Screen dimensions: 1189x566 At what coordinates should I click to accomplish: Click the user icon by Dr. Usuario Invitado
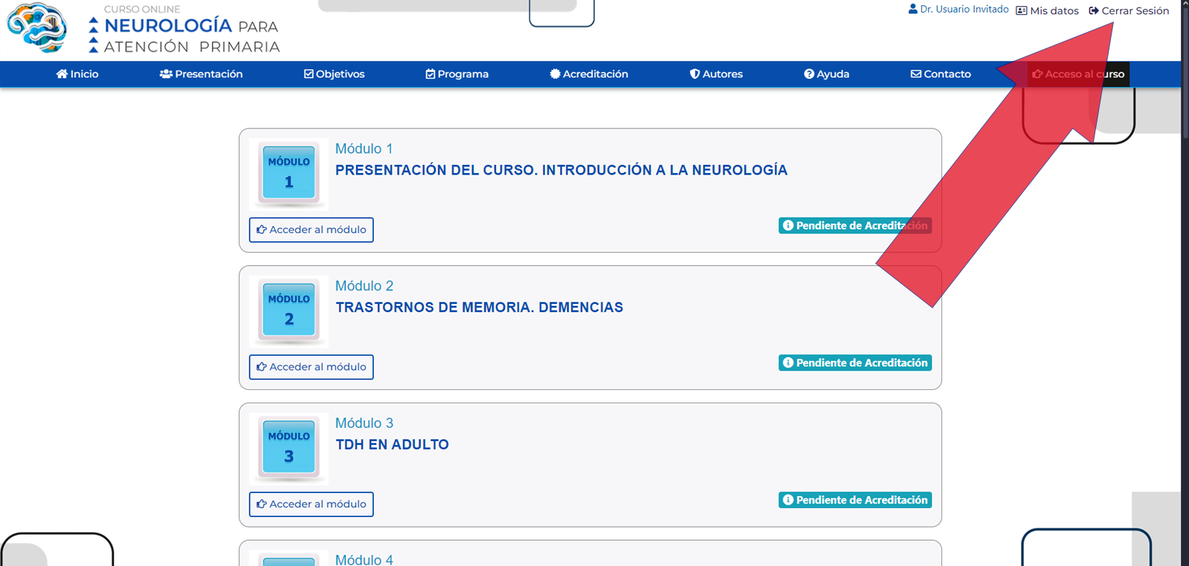pos(912,10)
